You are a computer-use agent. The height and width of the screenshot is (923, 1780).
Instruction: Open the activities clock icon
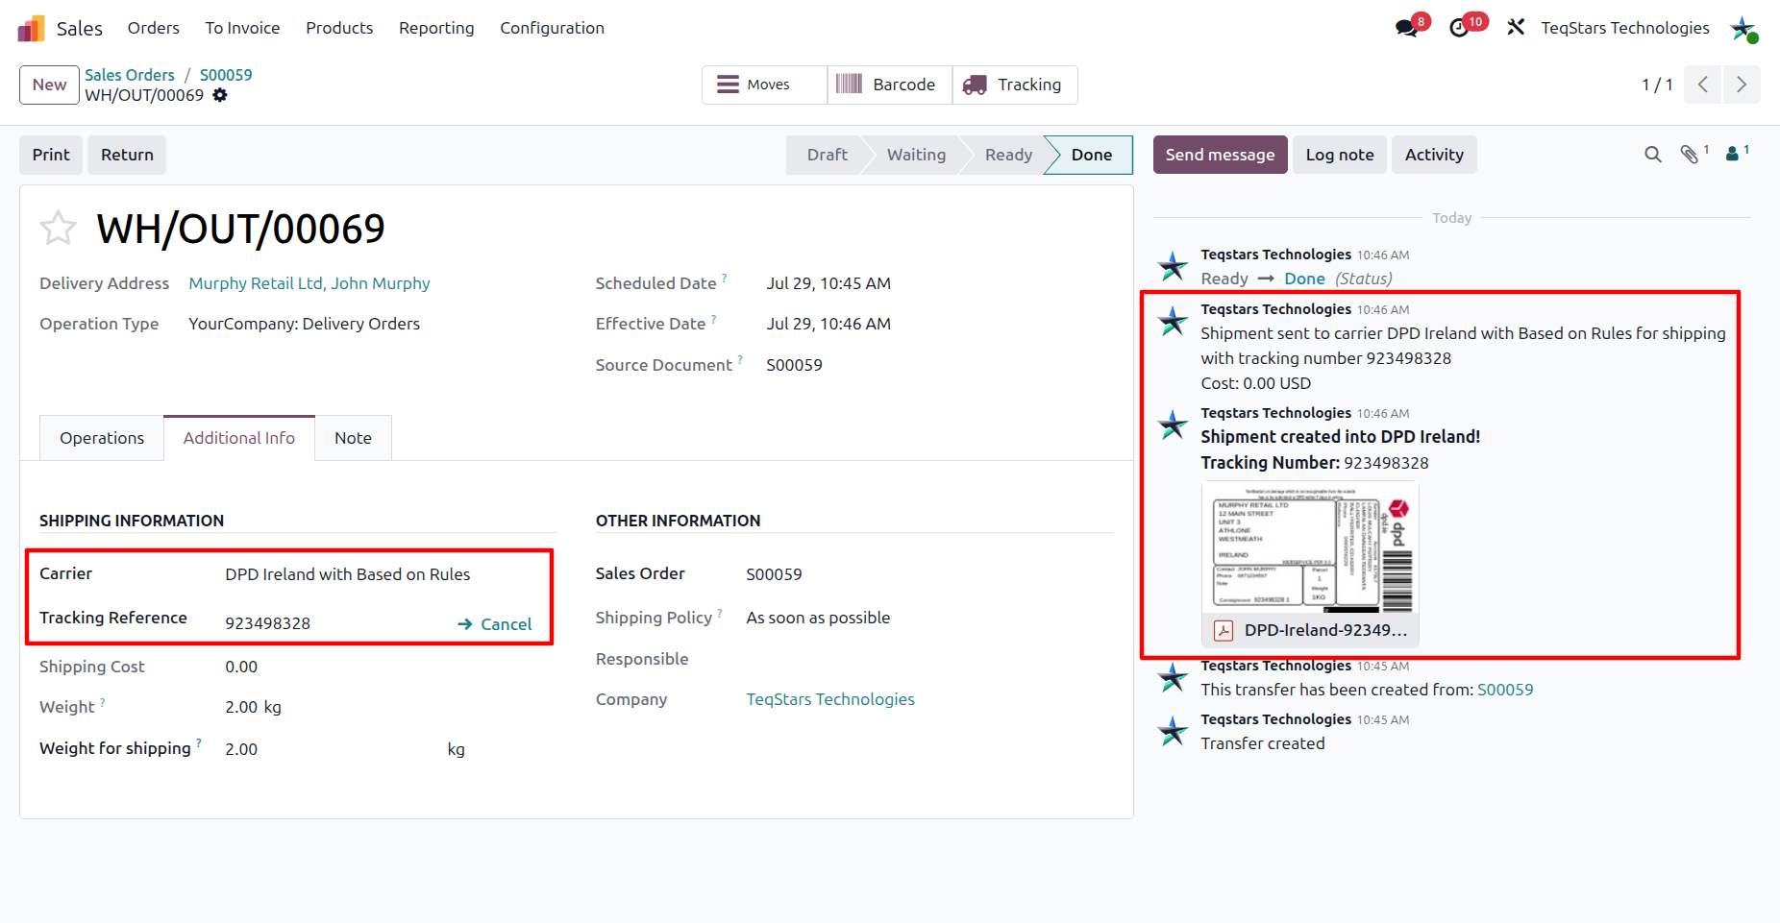1459,28
